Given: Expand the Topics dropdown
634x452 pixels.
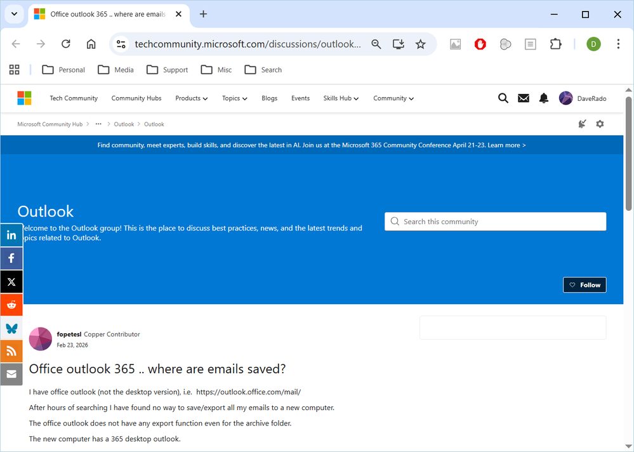Looking at the screenshot, I should tap(235, 98).
